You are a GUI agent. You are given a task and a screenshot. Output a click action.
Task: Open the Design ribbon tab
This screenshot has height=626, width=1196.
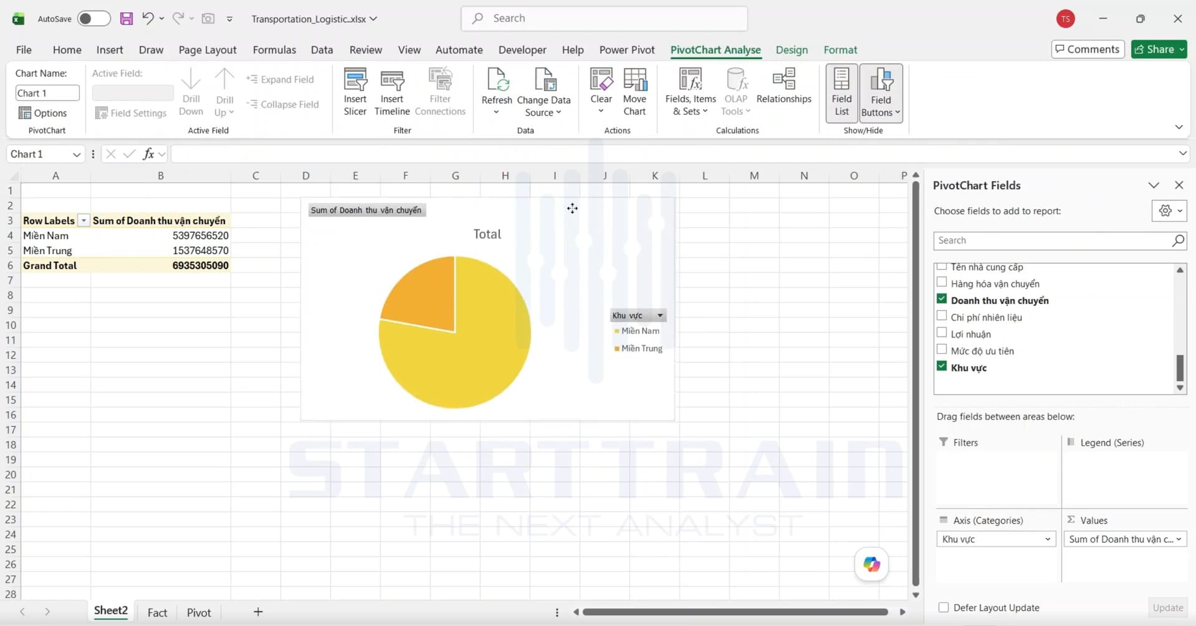click(x=792, y=50)
